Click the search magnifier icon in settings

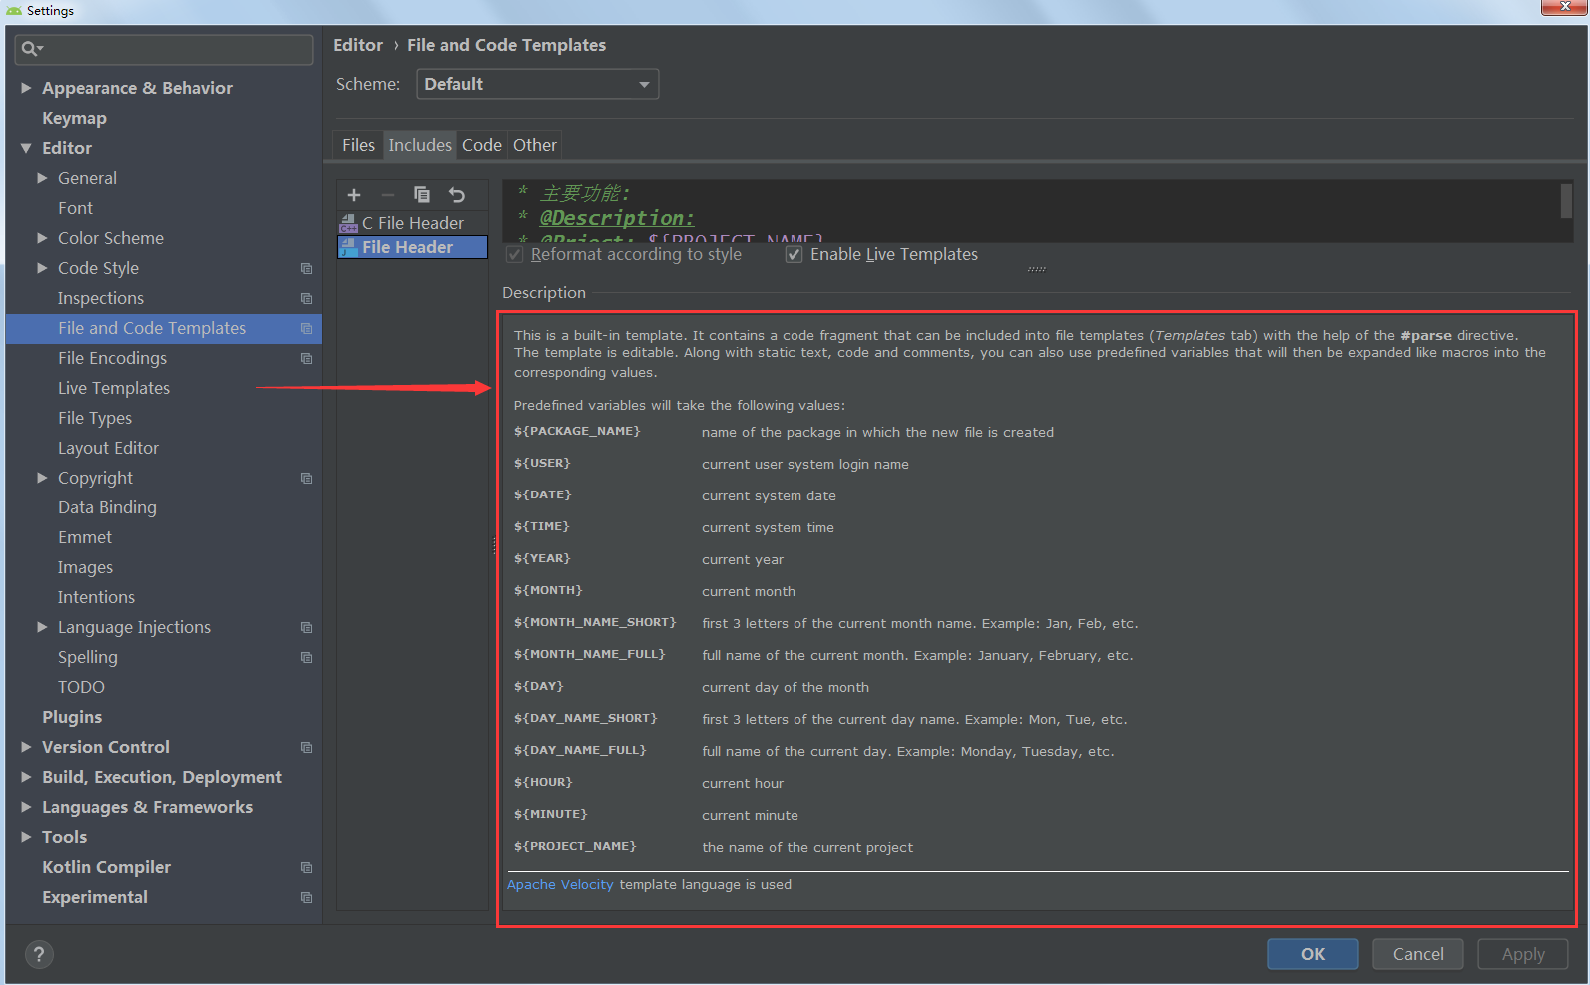(x=31, y=49)
